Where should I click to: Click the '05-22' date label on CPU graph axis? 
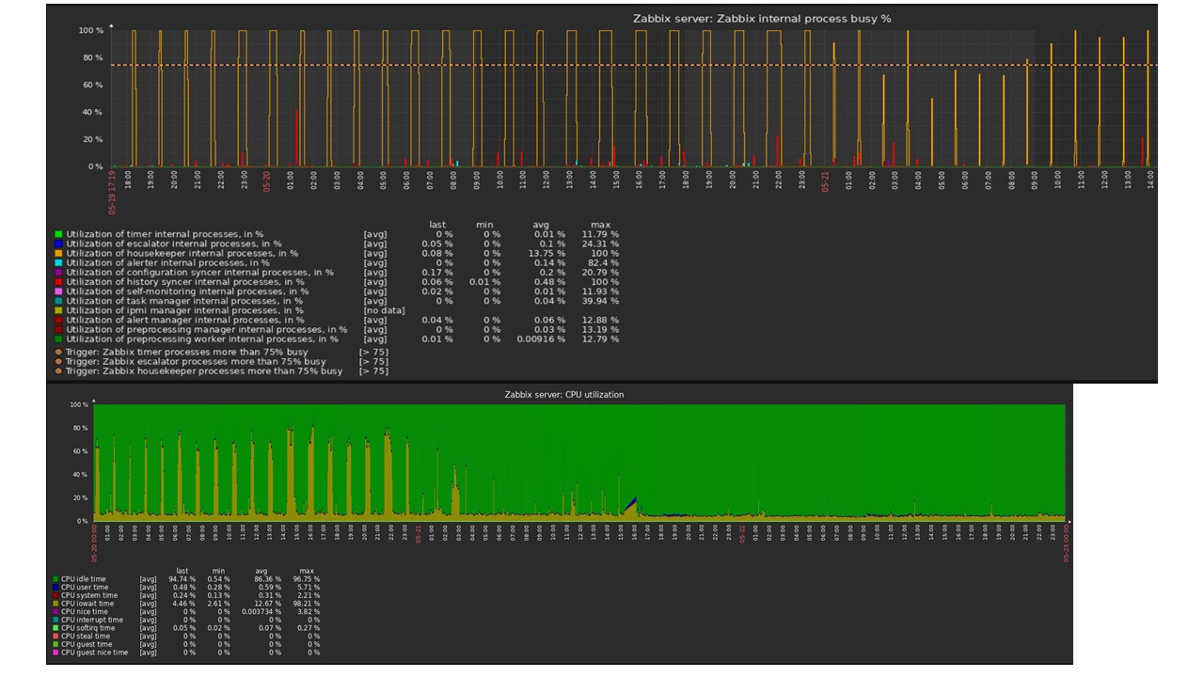point(742,534)
